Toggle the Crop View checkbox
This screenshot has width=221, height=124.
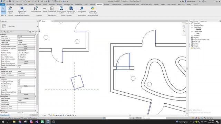(19, 80)
